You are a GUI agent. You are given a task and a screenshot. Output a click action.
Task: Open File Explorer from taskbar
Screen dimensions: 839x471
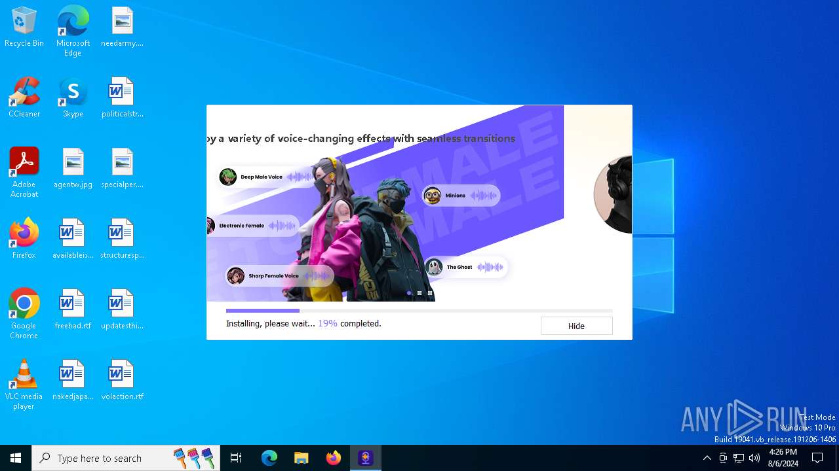(302, 458)
